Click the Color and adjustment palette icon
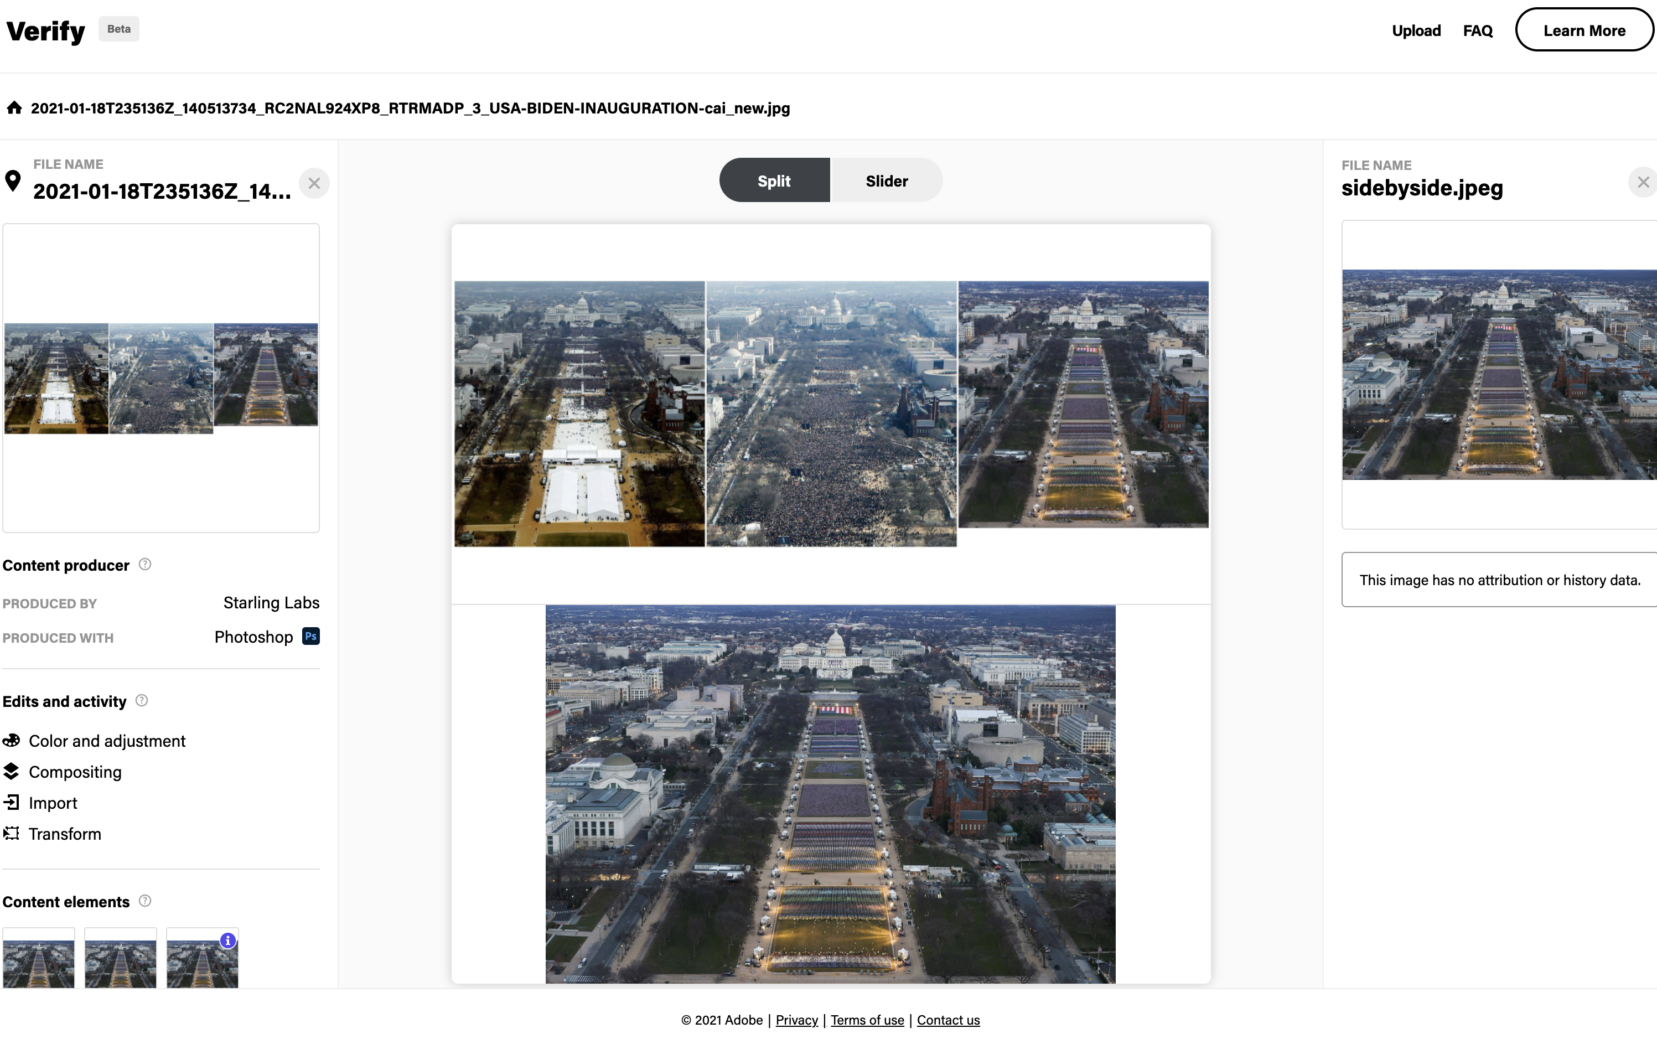 pyautogui.click(x=11, y=741)
